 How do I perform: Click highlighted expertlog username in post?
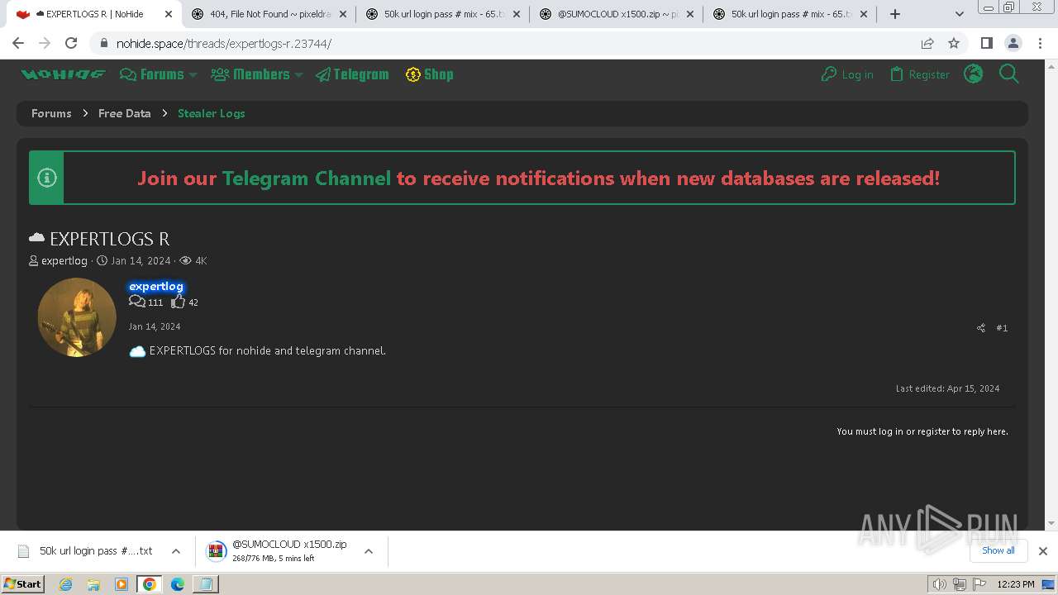tap(156, 287)
